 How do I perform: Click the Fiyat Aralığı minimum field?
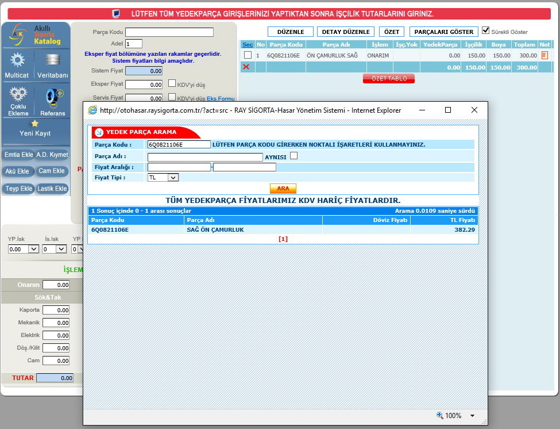pos(179,167)
